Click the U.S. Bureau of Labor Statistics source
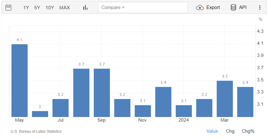 pos(36,132)
